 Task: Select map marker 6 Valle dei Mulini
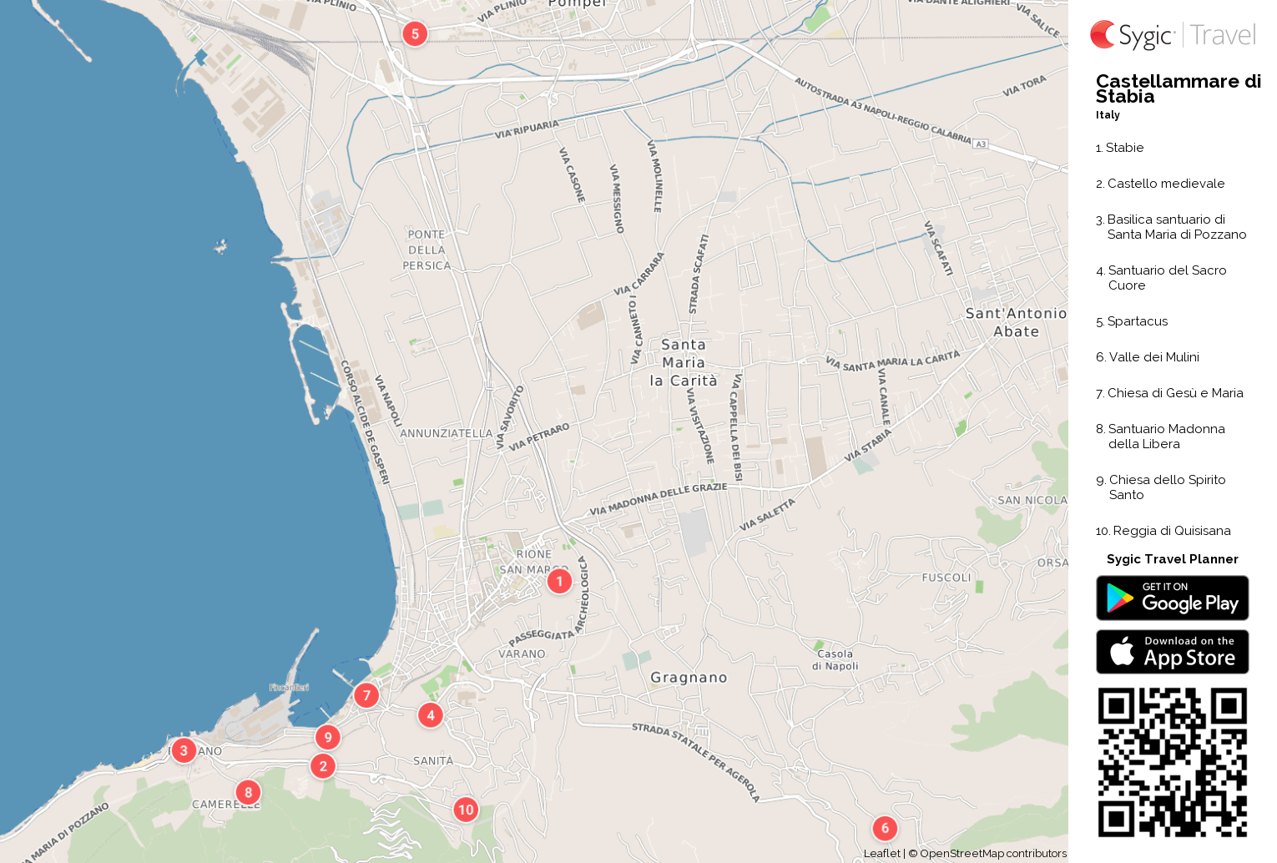885,829
